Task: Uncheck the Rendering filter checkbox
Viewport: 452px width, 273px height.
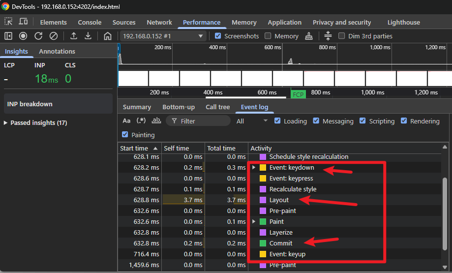Action: click(404, 121)
